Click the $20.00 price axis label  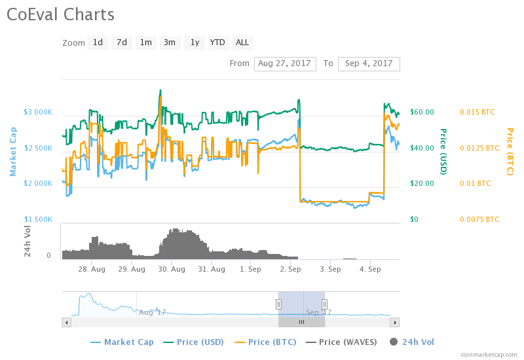422,183
